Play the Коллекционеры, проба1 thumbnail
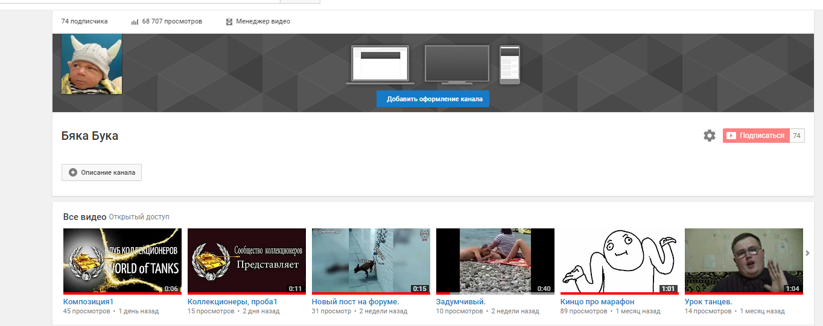 coord(247,262)
